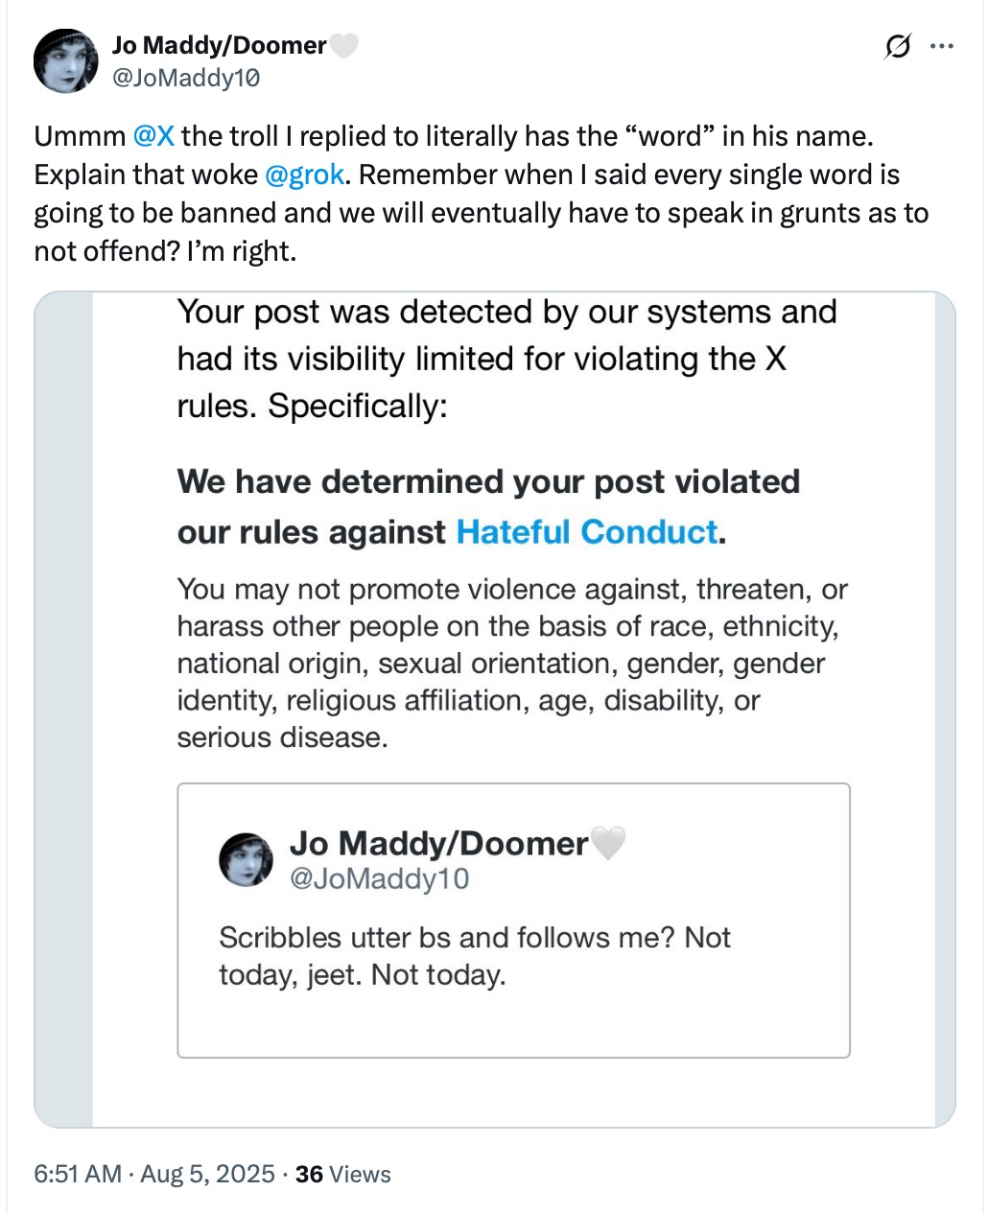This screenshot has width=988, height=1214.
Task: Click the Jo Maddy/Doomer name inside quoted post
Action: [x=438, y=844]
